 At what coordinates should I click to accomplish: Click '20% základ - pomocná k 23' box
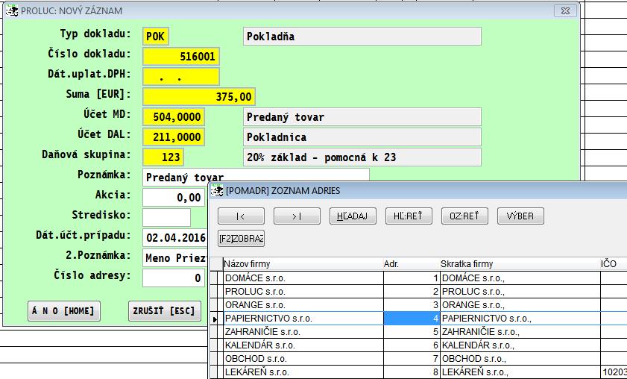tap(362, 157)
